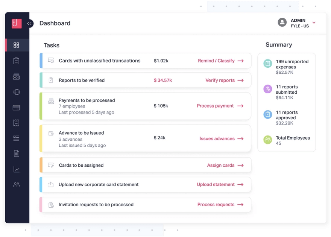Image resolution: width=331 pixels, height=237 pixels.
Task: Click the admin user avatar
Action: [x=282, y=22]
